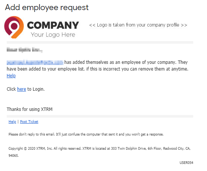Select the "Your Logo Here" tagline
The height and width of the screenshot is (171, 207).
point(53,35)
